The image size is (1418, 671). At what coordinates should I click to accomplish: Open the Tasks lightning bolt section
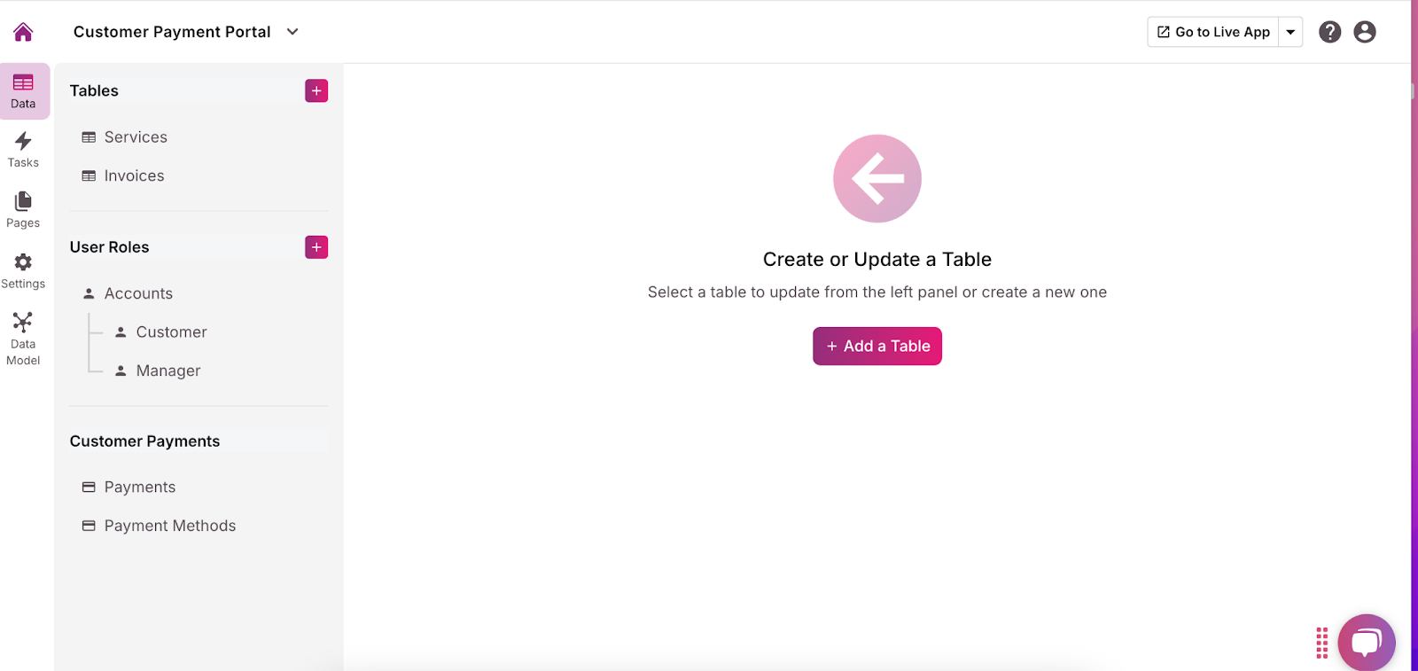click(x=23, y=150)
